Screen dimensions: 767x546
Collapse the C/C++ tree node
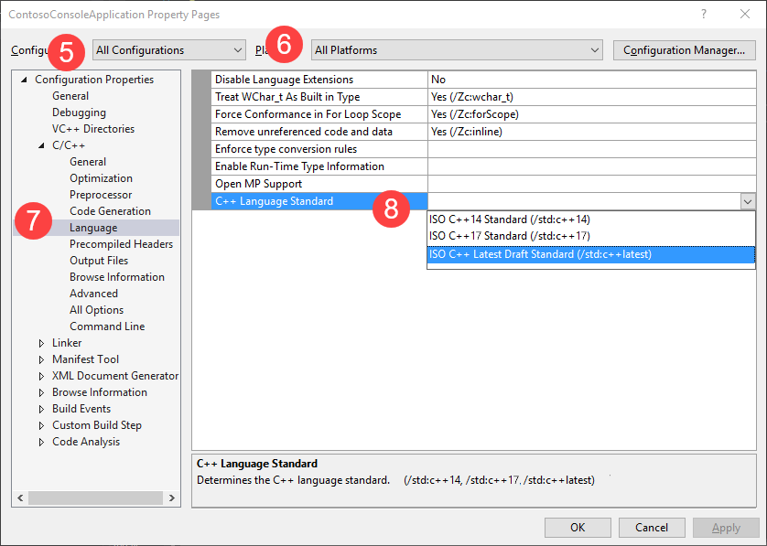(x=41, y=145)
